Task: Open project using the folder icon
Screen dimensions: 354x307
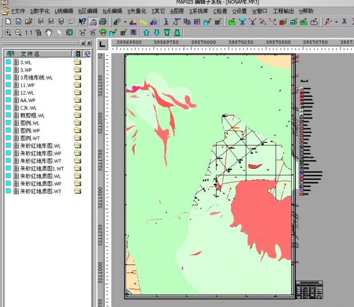Action: tap(29, 22)
